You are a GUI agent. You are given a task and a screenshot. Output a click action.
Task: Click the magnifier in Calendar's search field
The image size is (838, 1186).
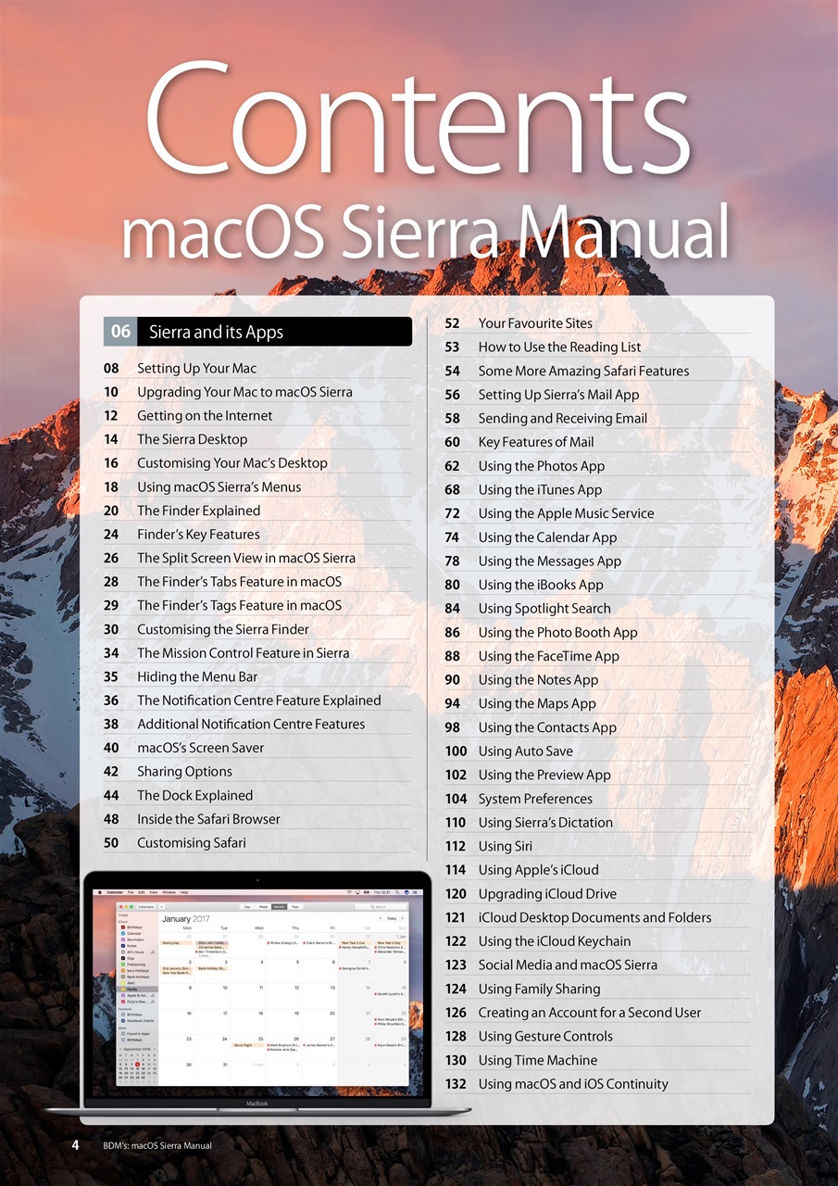(x=374, y=907)
